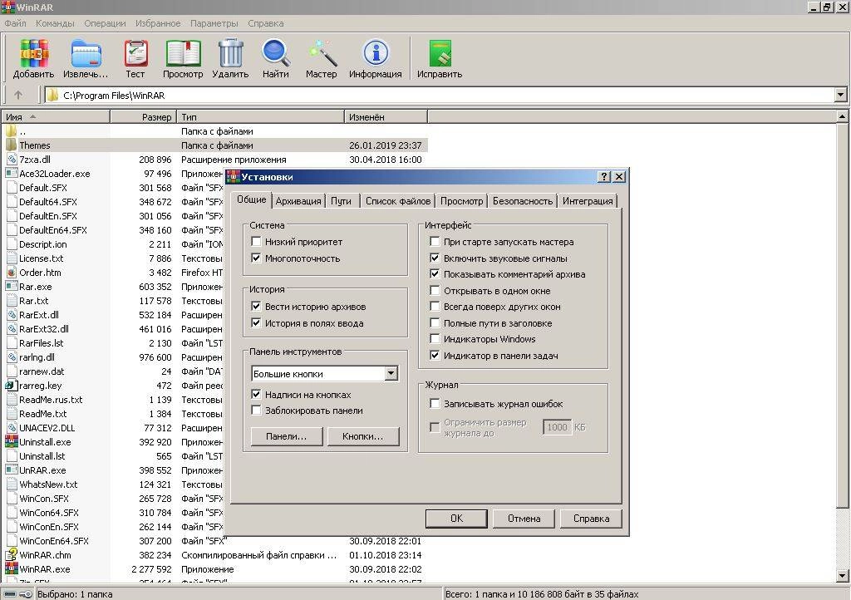851x600 pixels.
Task: Click the WinRAR.exe application icon
Action: 12,568
